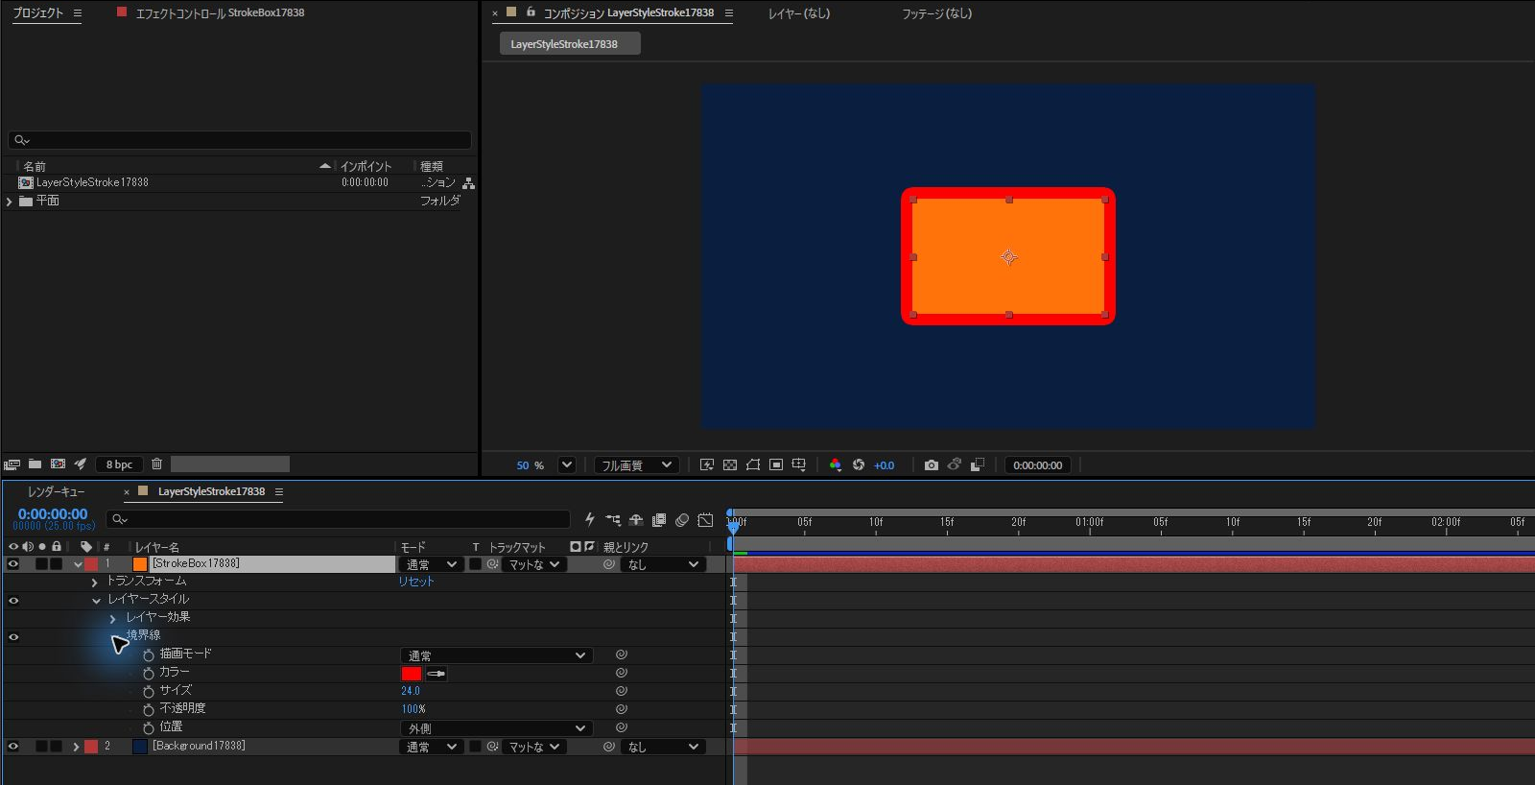
Task: Expand the トランスフォーム property group
Action: click(94, 583)
